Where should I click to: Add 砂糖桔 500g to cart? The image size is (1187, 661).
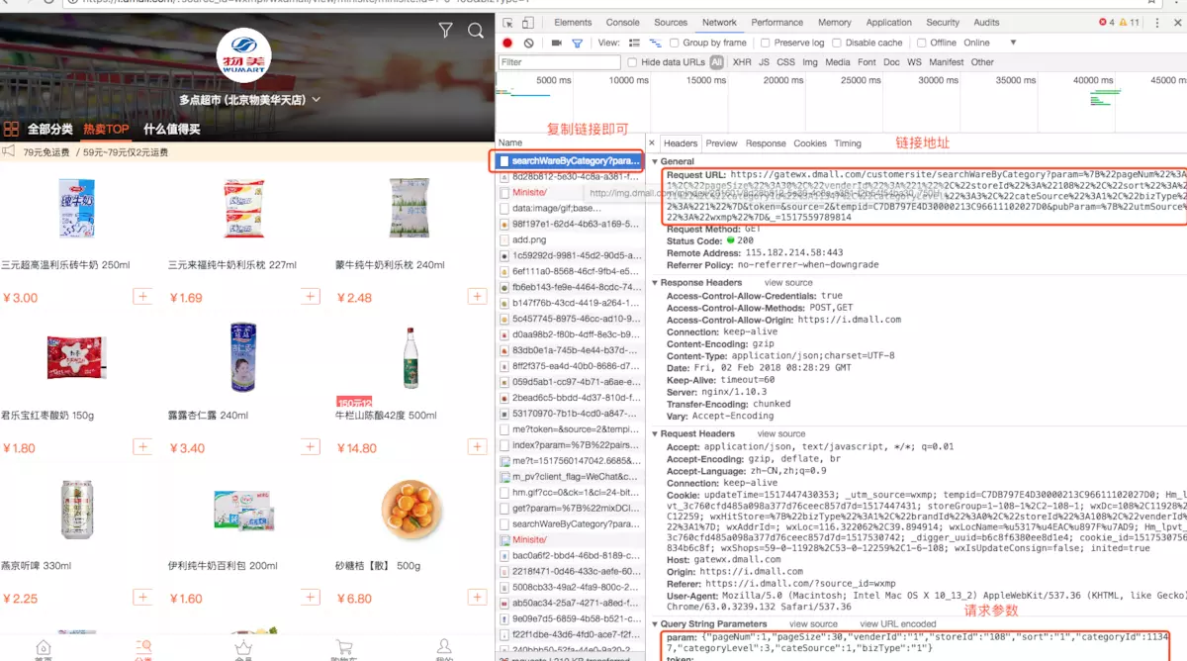[x=478, y=598]
